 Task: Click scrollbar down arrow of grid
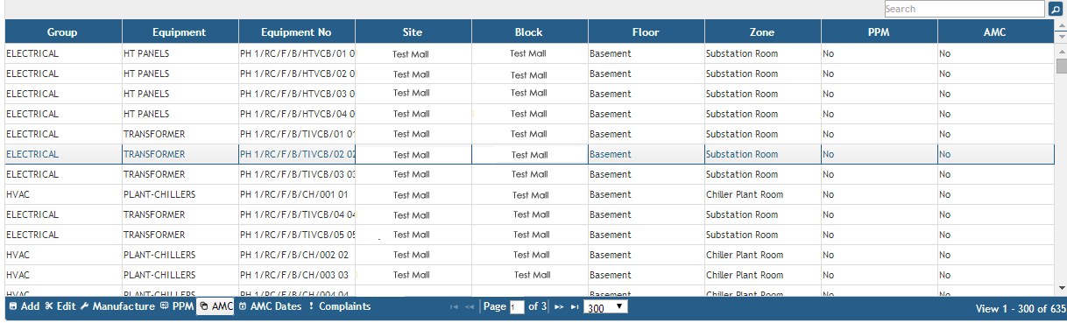coord(1061,287)
